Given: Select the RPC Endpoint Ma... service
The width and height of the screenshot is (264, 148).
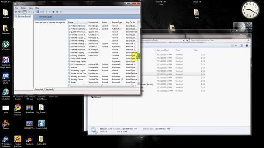Looking at the screenshot, I should (102, 65).
